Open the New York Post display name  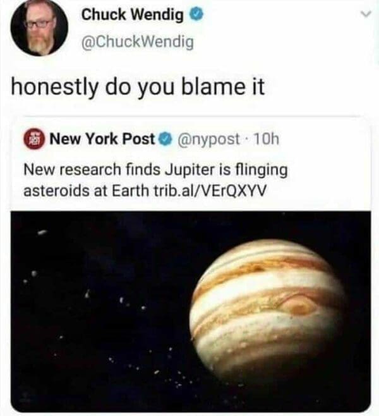pyautogui.click(x=102, y=138)
